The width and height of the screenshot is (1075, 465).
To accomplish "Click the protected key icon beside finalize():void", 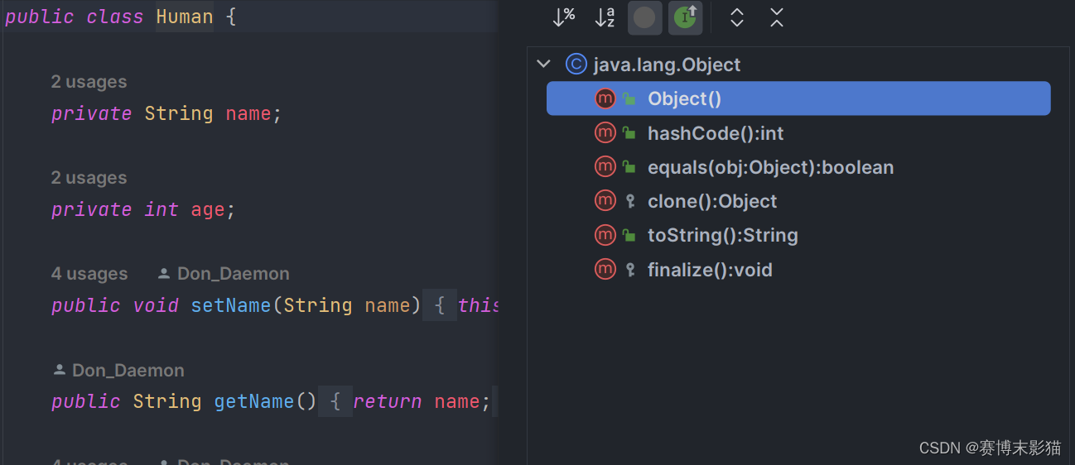I will pos(630,270).
